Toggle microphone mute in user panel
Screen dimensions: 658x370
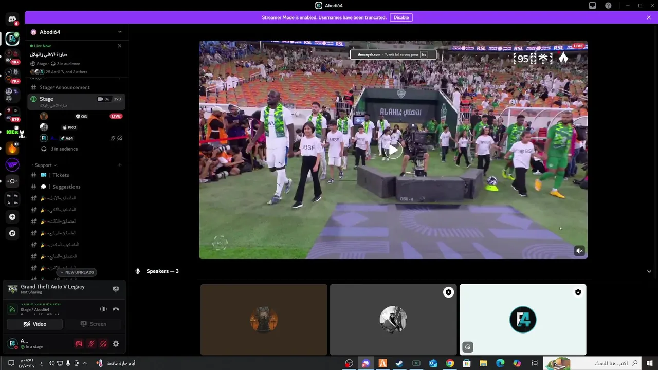pos(91,344)
